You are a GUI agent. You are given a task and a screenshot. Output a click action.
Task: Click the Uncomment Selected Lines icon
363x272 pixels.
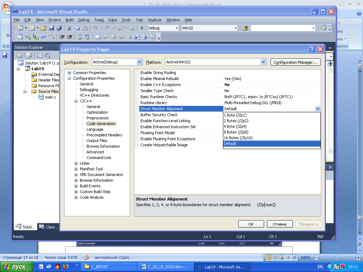(x=88, y=37)
